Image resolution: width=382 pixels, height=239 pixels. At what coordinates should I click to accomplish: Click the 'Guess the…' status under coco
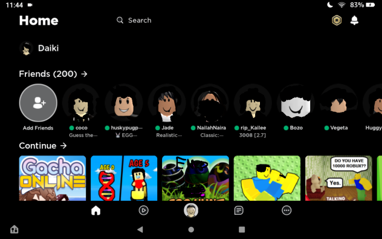tap(83, 135)
